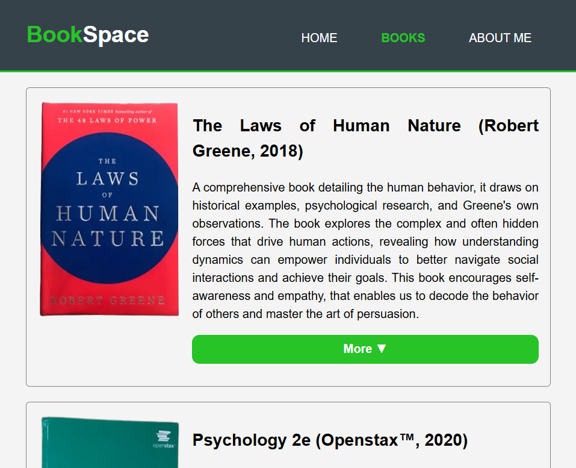576x468 pixels.
Task: Click the word HUMAN on the book cover
Action: tap(108, 214)
